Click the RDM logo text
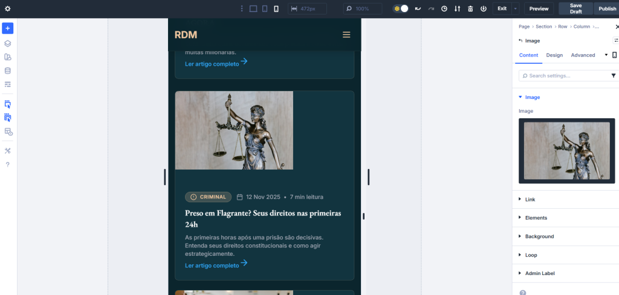The image size is (619, 295). point(186,34)
